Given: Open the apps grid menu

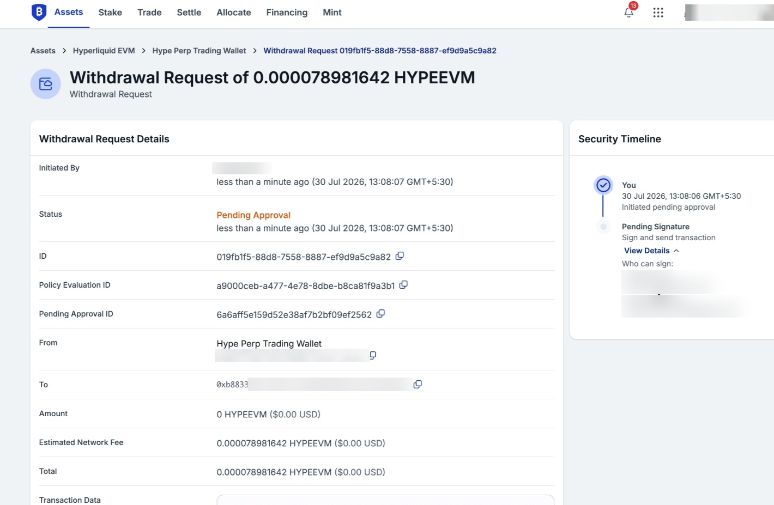Looking at the screenshot, I should click(658, 13).
